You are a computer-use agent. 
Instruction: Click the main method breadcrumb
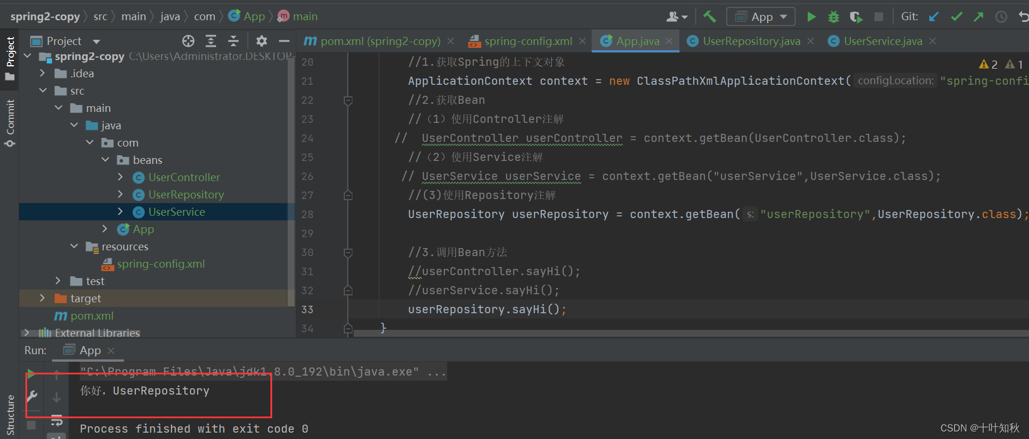(298, 17)
